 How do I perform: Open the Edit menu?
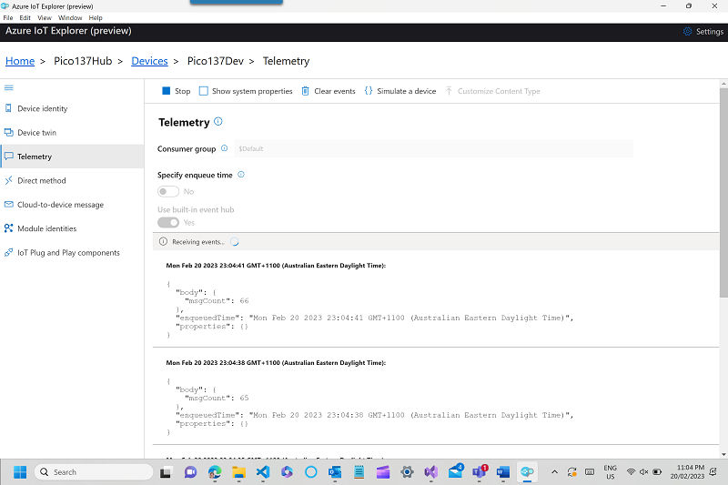coord(25,17)
